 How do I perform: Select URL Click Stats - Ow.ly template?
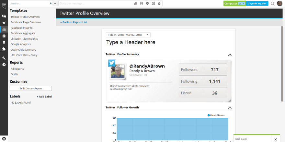(x=24, y=55)
